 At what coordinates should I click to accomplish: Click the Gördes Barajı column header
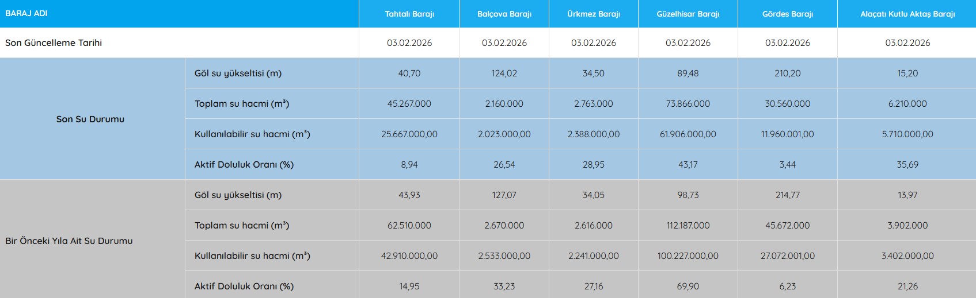point(787,14)
